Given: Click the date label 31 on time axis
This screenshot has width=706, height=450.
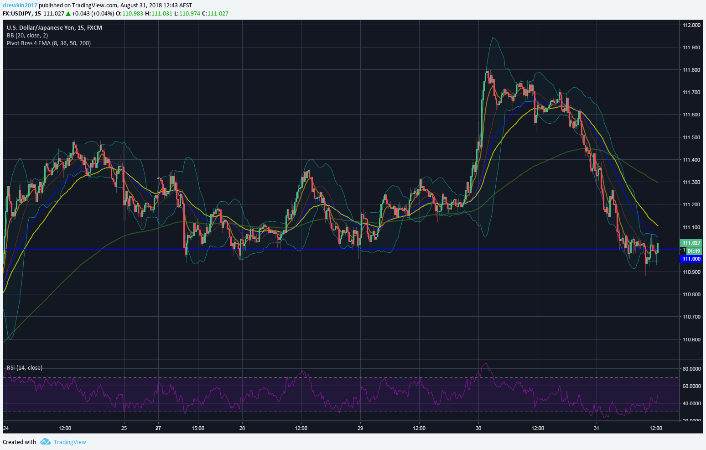Looking at the screenshot, I should point(597,428).
